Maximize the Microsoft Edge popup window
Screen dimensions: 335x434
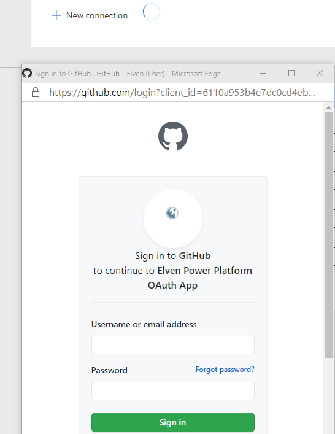(291, 73)
